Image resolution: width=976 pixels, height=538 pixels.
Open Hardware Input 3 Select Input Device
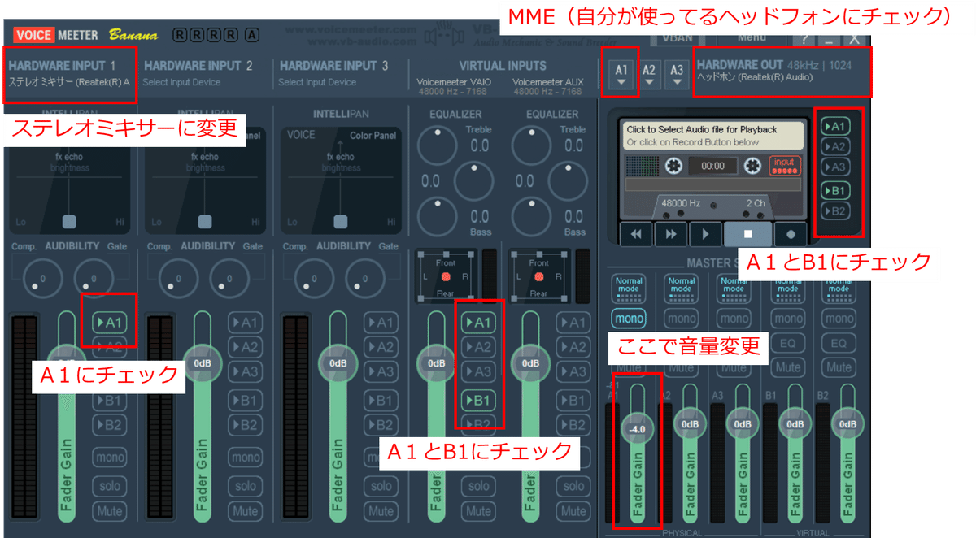[x=317, y=82]
